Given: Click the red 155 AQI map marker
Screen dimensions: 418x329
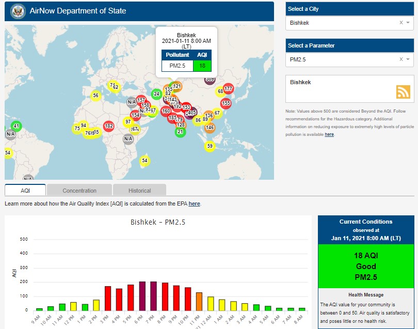Looking at the screenshot, I should click(x=226, y=103).
